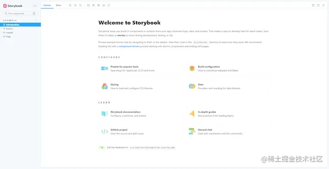Click the slash shortcut badge in search
Image resolution: width=329 pixels, height=169 pixels.
click(34, 14)
